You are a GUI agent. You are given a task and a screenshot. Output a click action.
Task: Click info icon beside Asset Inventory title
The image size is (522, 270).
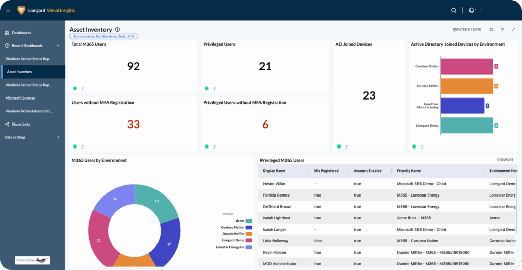pyautogui.click(x=118, y=30)
